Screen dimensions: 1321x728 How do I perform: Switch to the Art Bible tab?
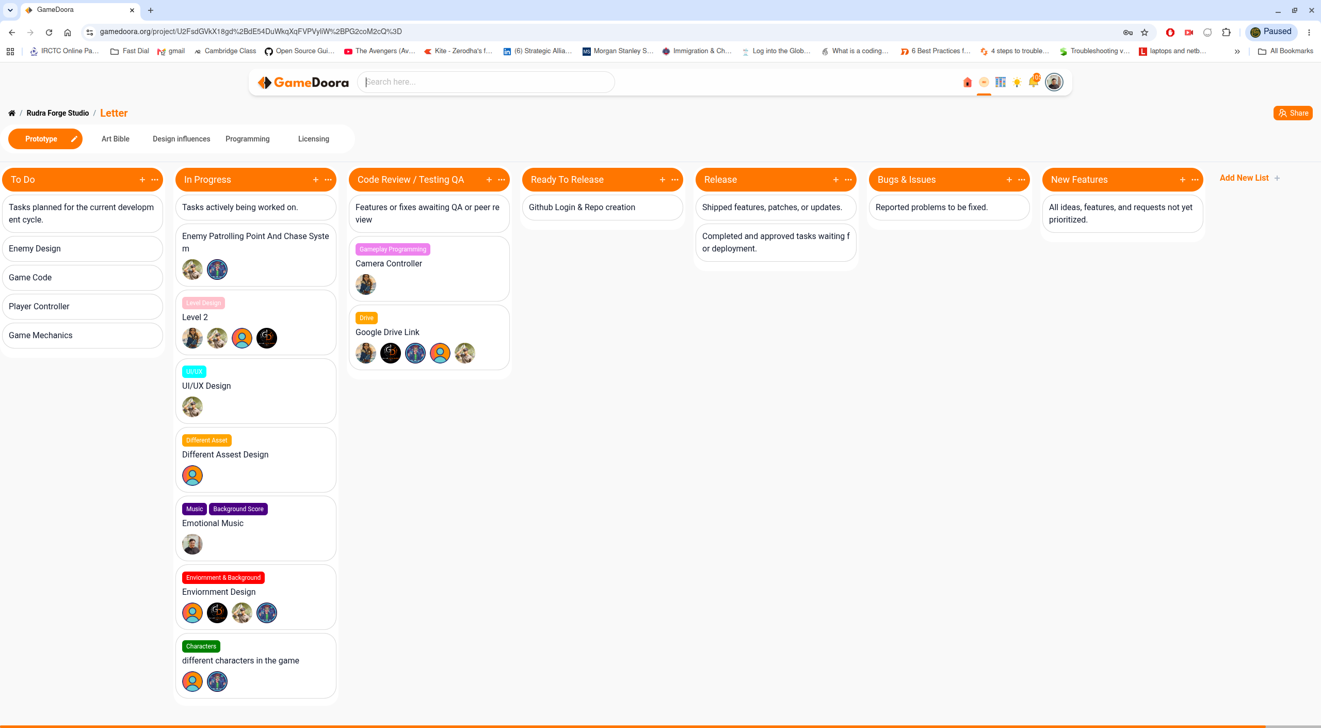(116, 139)
